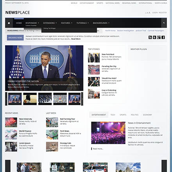172x172 pixels.
Task: Go to previous slideshow thumbnails arrow
Action: [x=6, y=99]
